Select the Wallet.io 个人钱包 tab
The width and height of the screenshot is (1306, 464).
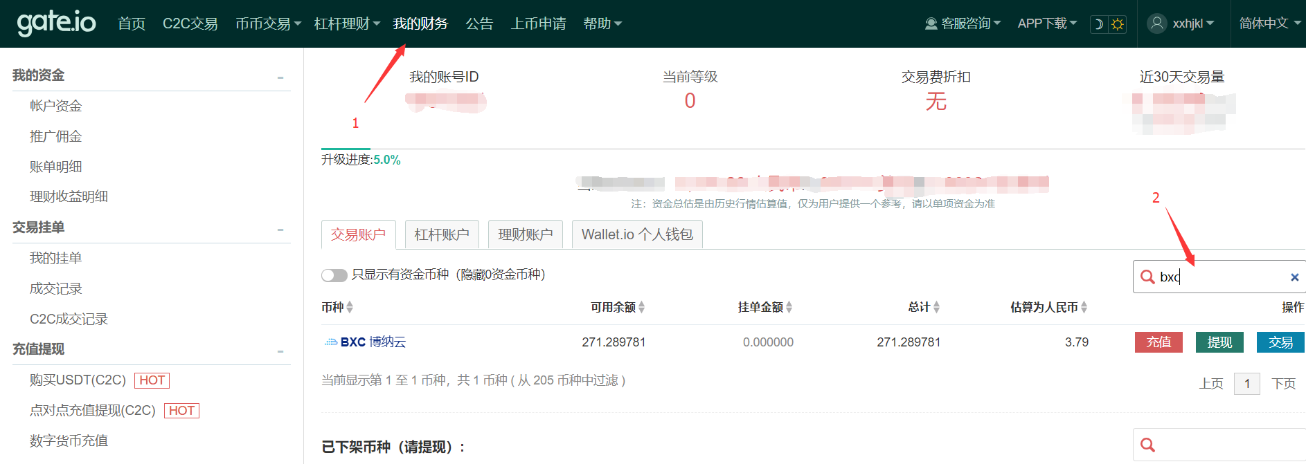(637, 234)
